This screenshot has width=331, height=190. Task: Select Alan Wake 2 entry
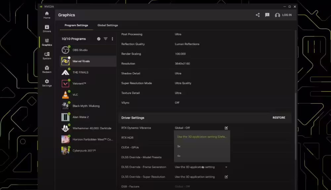pyautogui.click(x=88, y=117)
